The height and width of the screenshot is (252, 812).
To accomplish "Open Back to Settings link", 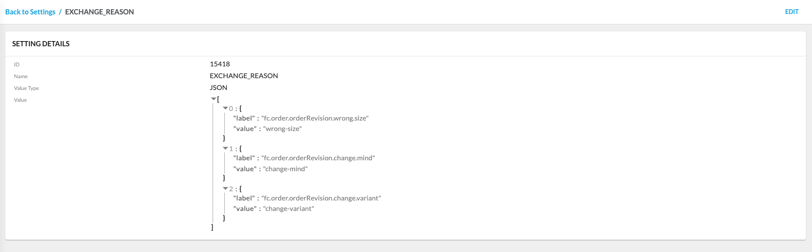I will (30, 12).
